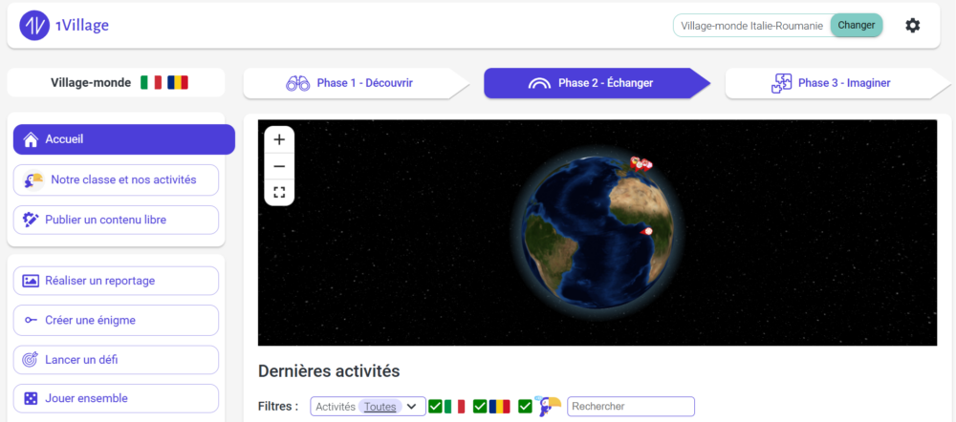Toggle fullscreen map view
956x422 pixels.
click(x=279, y=193)
